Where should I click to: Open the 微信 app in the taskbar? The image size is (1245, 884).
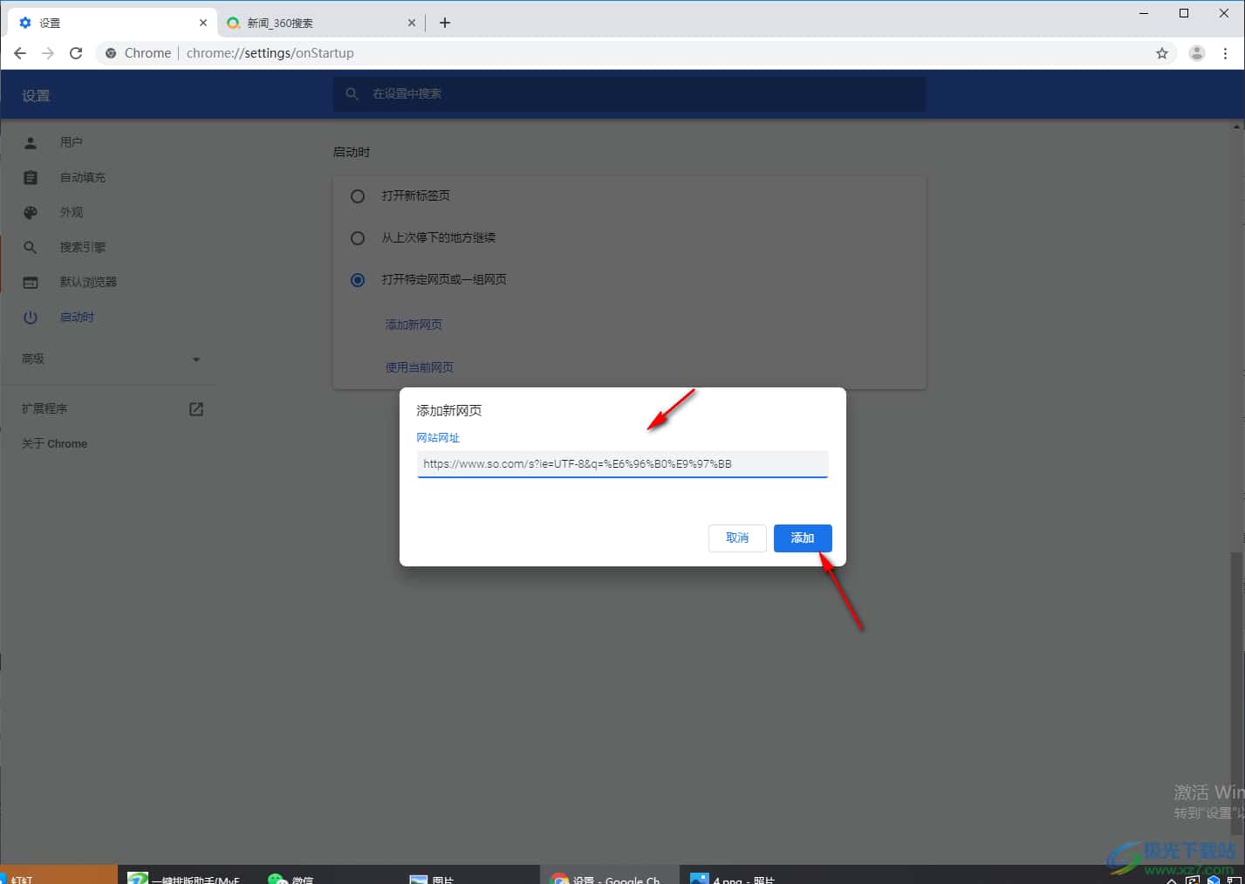click(292, 877)
